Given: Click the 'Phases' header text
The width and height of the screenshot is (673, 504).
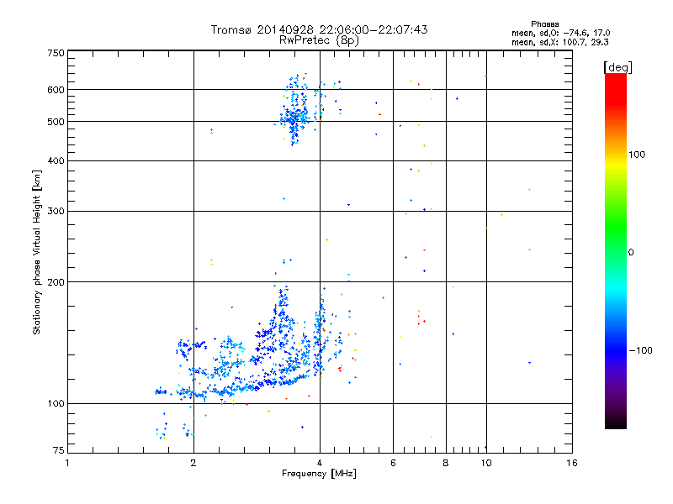Looking at the screenshot, I should [x=544, y=24].
